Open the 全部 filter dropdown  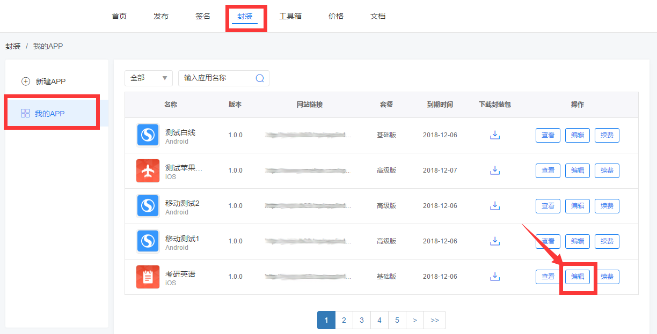[149, 78]
